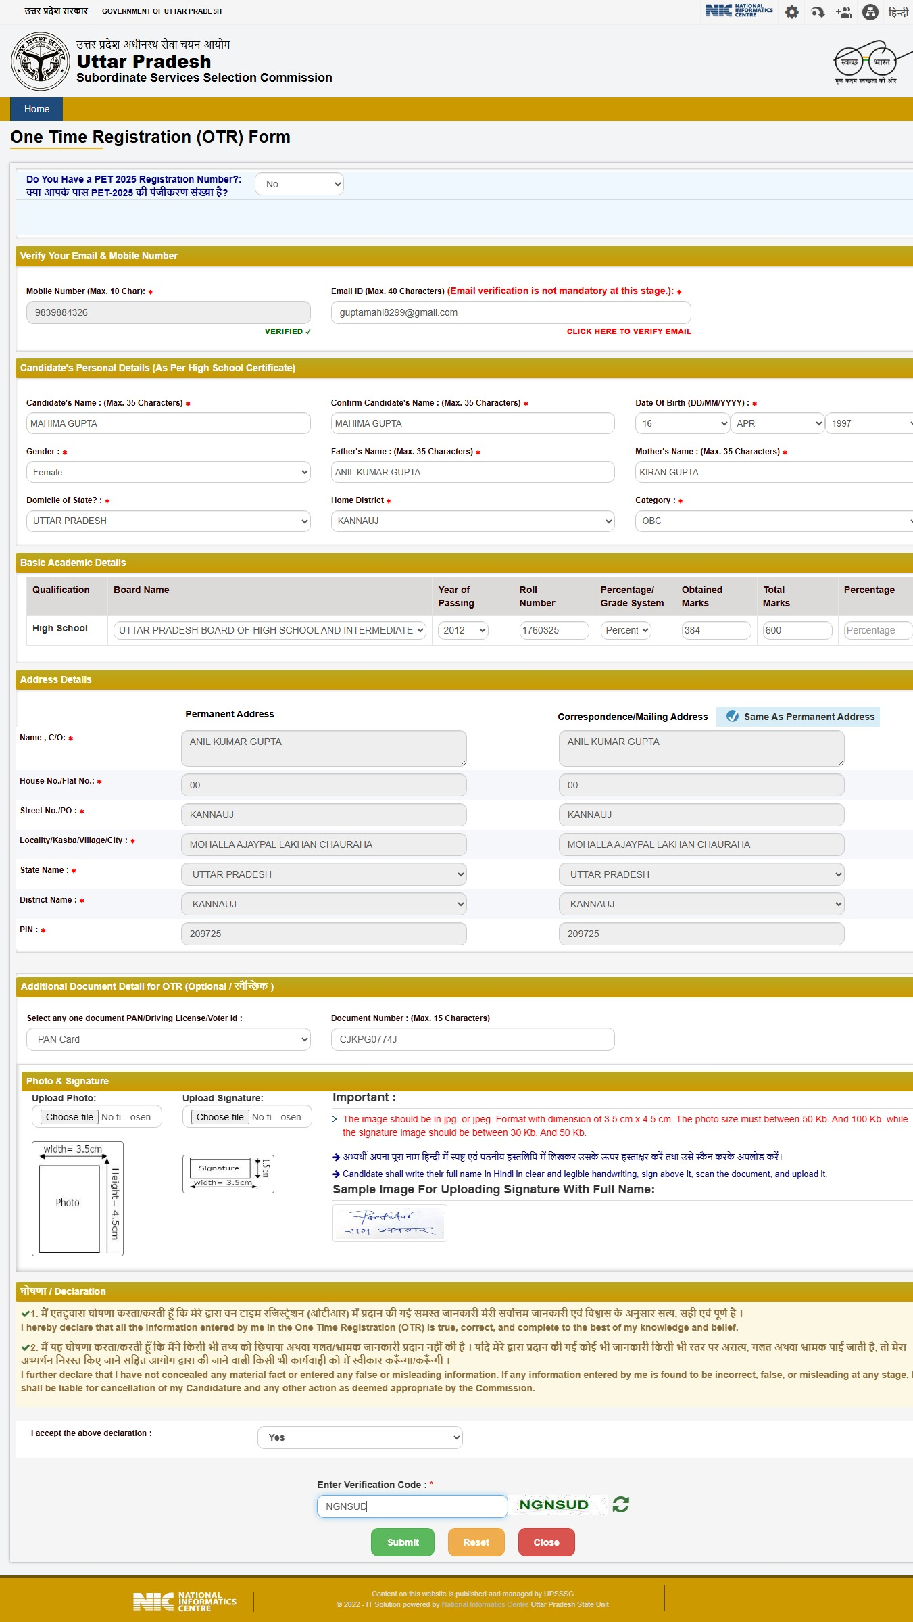This screenshot has height=1622, width=913.
Task: Click the UPSSSC emblem logo
Action: pyautogui.click(x=41, y=62)
